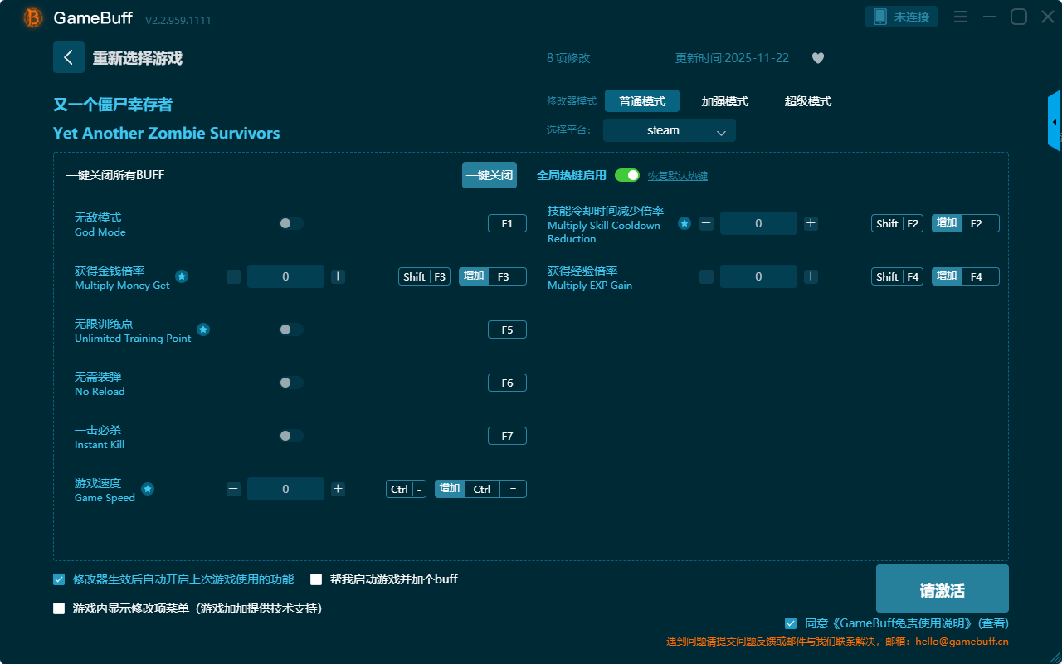1062x664 pixels.
Task: Check 游戏内显示修改项菜单 checkbox
Action: [59, 608]
